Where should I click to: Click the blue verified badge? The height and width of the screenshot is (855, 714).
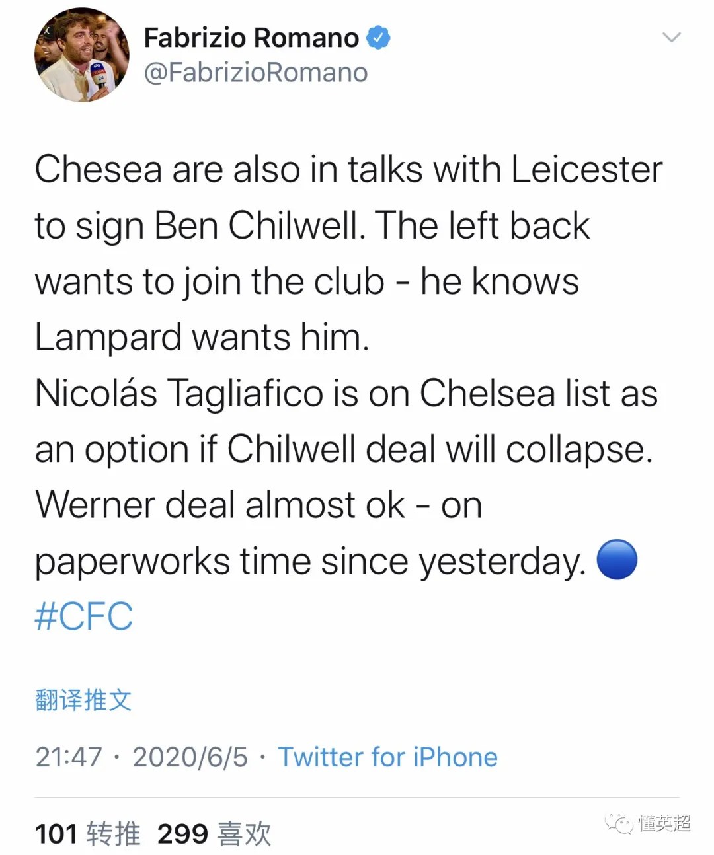[x=378, y=38]
